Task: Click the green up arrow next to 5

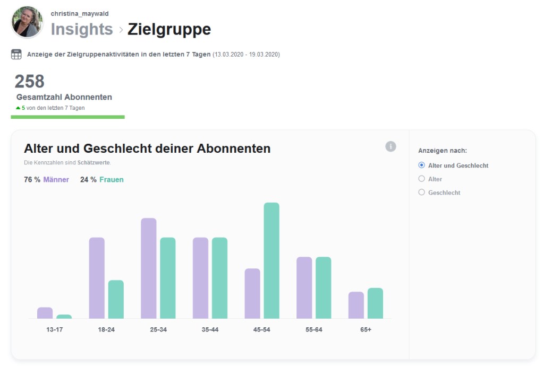Action: click(x=18, y=108)
